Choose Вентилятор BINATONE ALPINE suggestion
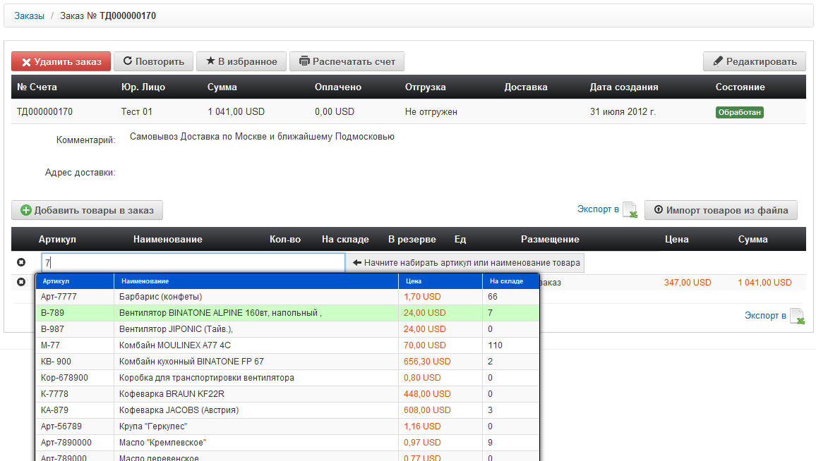Image resolution: width=816 pixels, height=461 pixels. tap(220, 313)
